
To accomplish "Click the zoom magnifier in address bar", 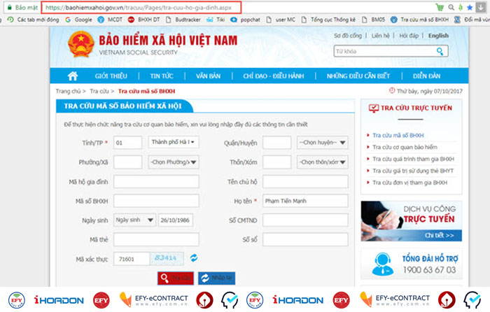I will pos(451,7).
